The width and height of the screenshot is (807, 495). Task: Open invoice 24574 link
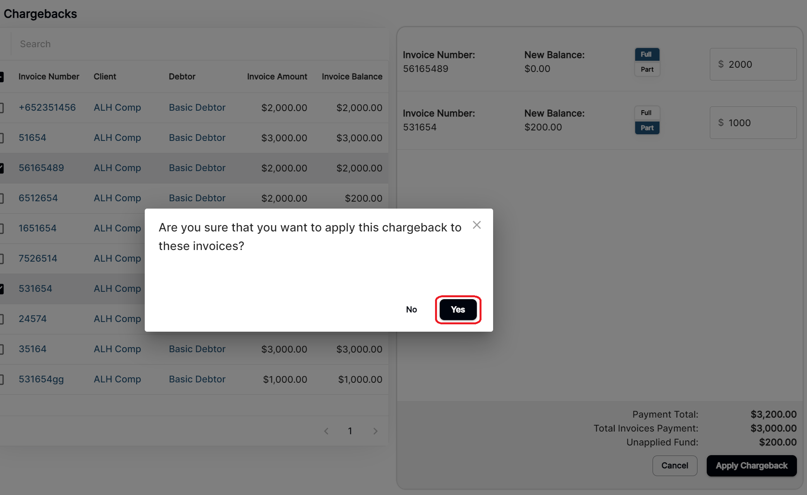pos(33,319)
